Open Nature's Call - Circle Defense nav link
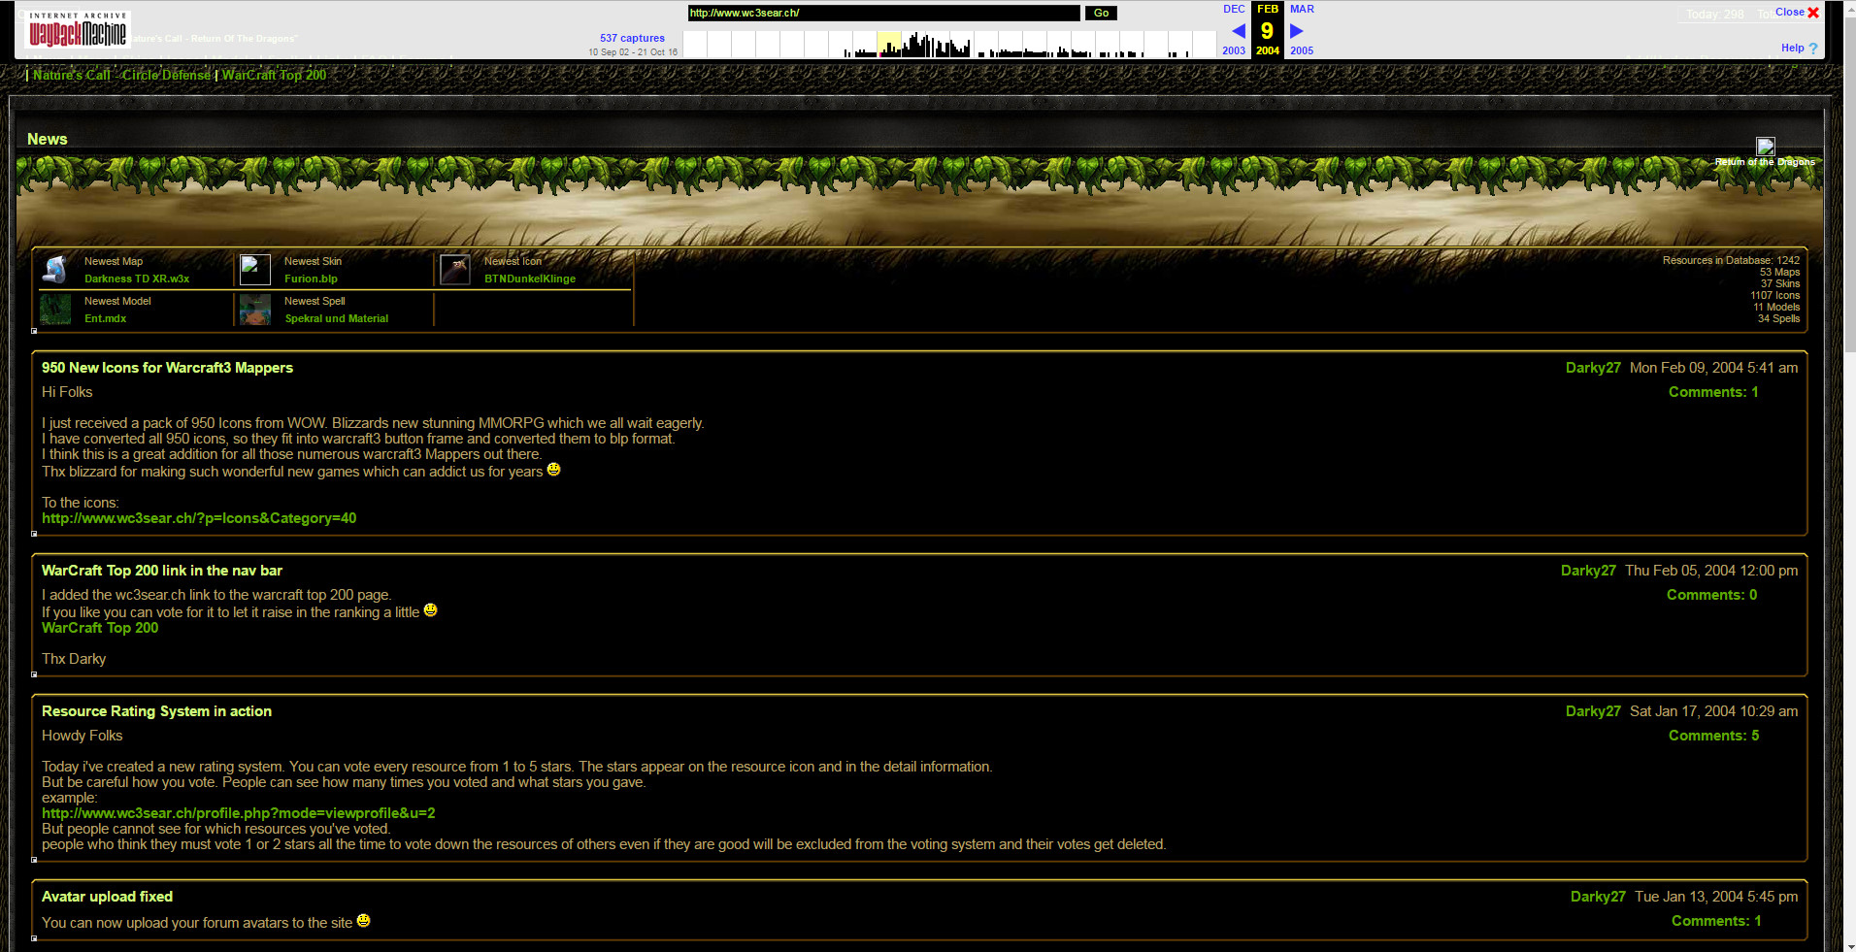 [x=121, y=75]
